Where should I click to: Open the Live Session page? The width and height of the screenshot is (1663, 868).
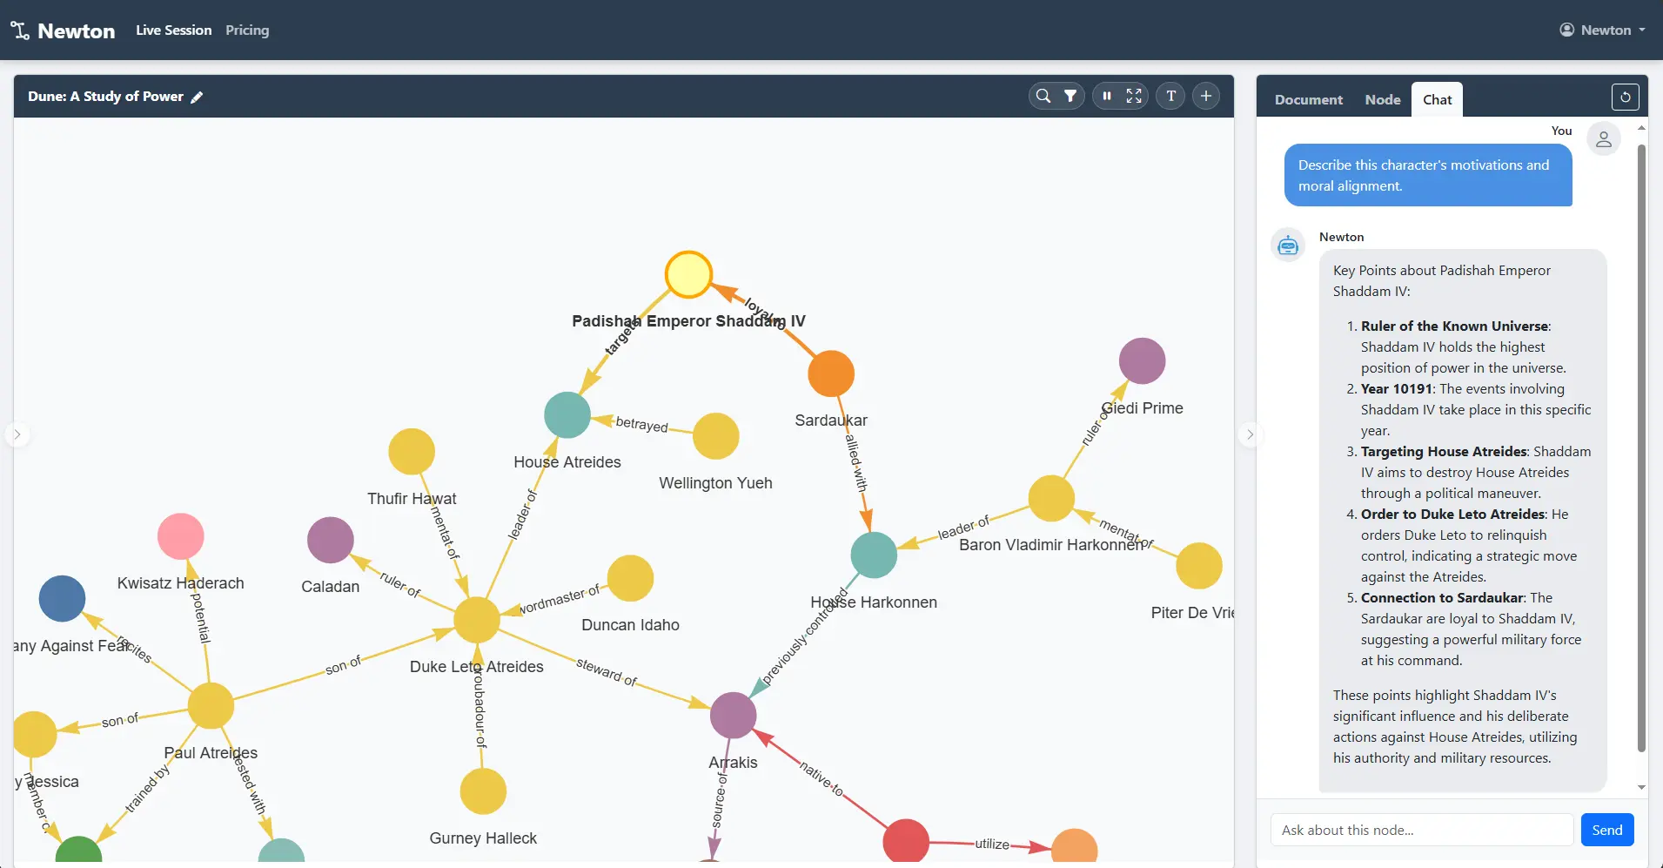click(173, 30)
